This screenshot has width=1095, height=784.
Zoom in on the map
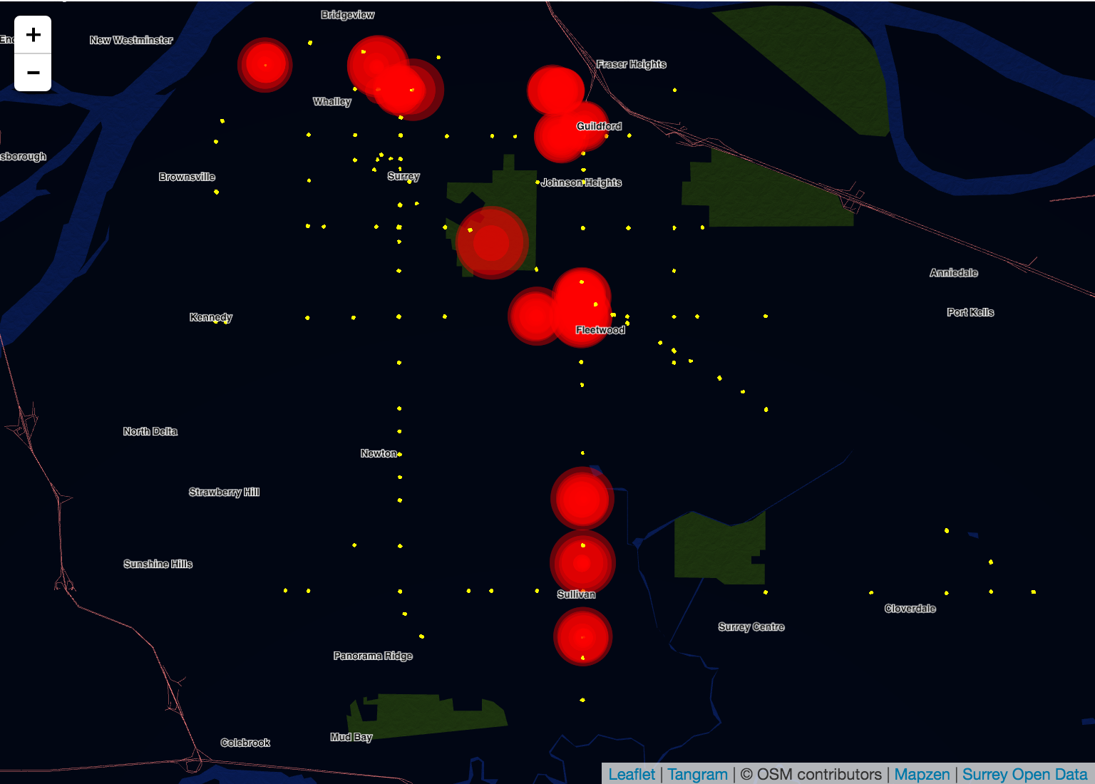coord(33,35)
